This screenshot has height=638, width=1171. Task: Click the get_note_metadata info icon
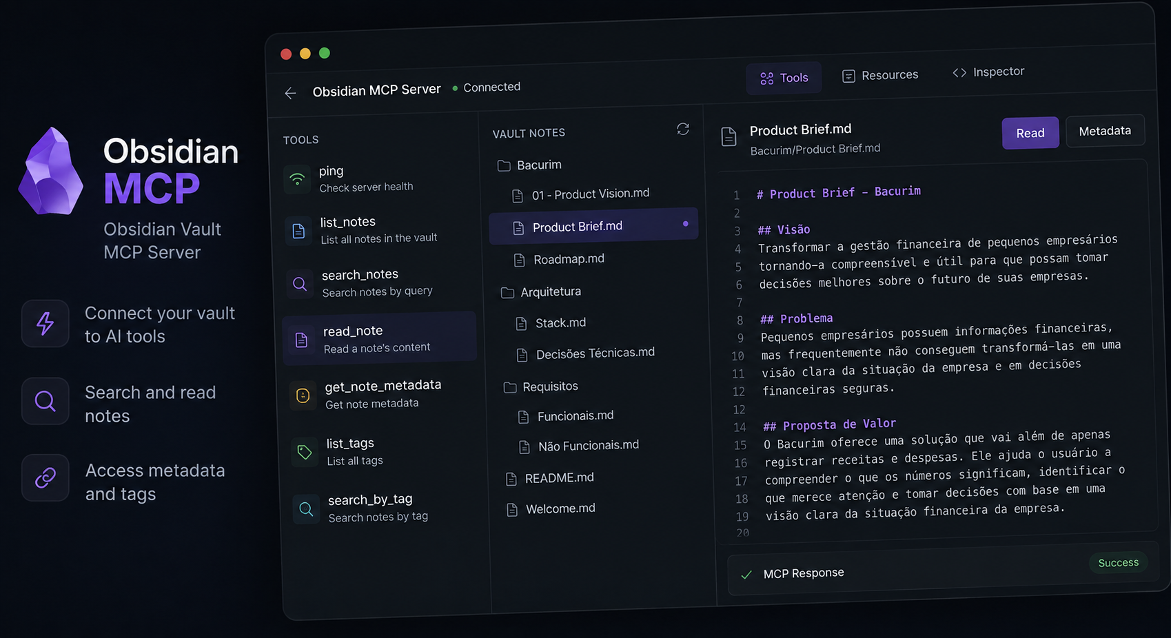(303, 395)
